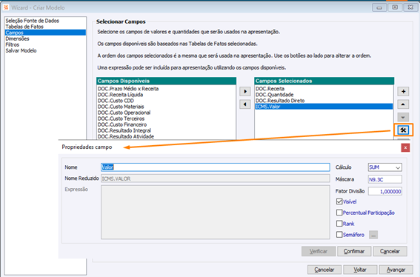Click Cancelar at wizard bottom
This screenshot has width=420, height=277.
coord(324,270)
